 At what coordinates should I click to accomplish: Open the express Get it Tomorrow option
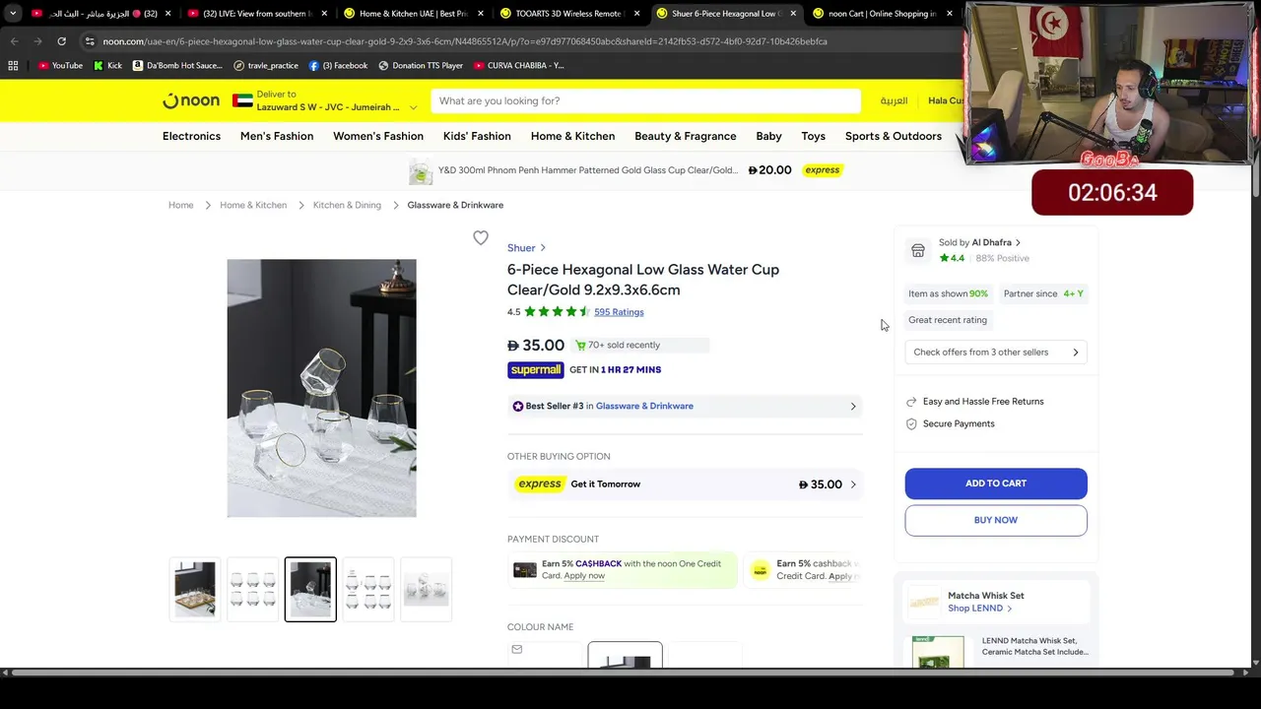(x=685, y=484)
